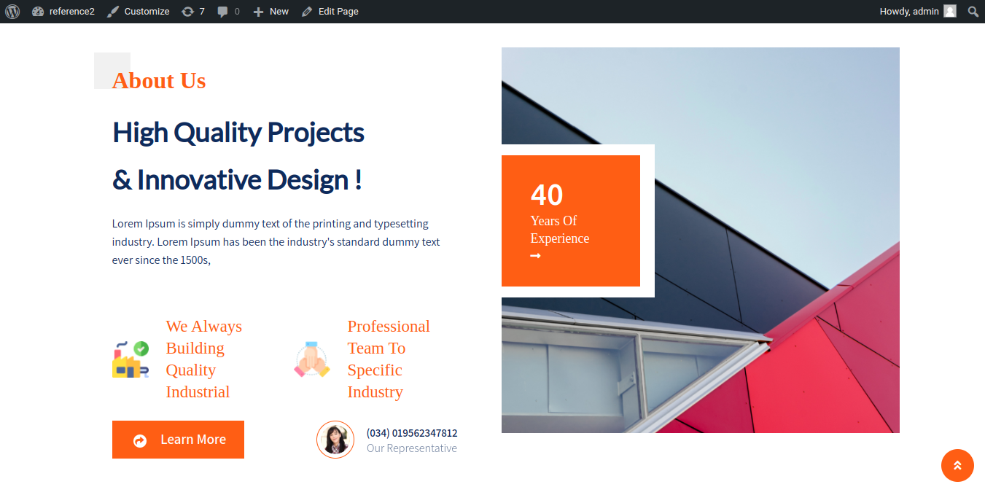Click the admin avatar thumbnail
The image size is (985, 487).
tap(949, 12)
